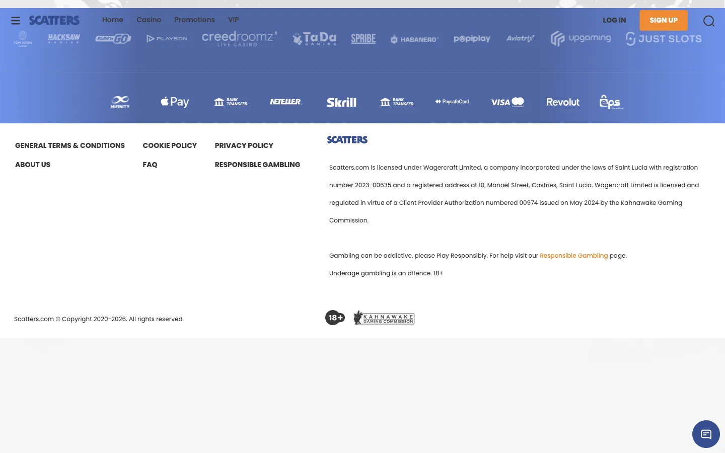Click the Hacksaw provider logo
Viewport: 725px width, 453px height.
click(64, 38)
